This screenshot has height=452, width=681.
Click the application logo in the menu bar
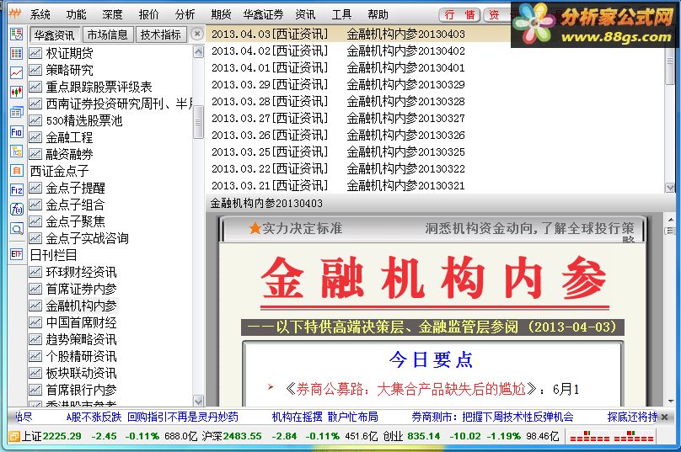pos(15,13)
